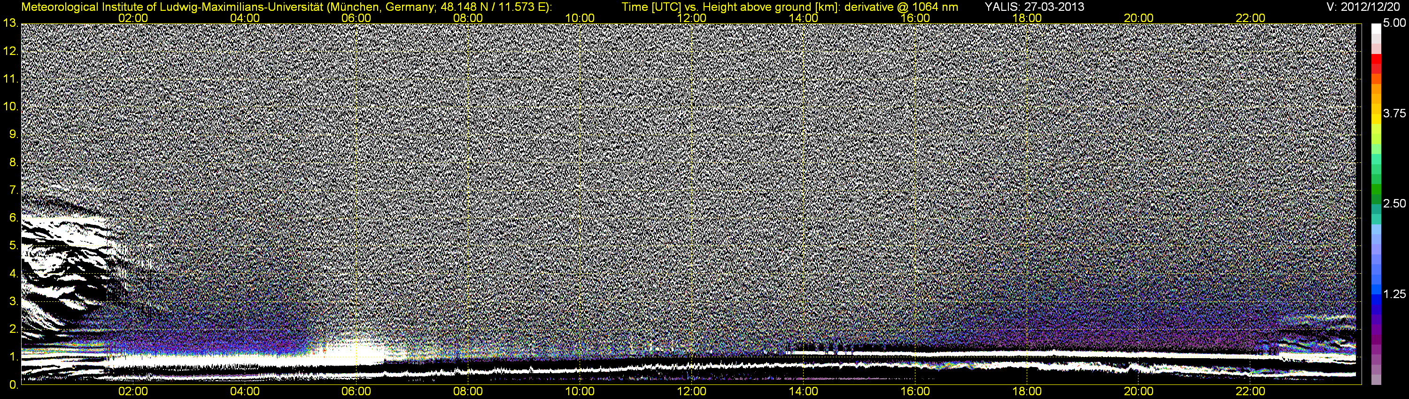Click the 14:00 label on the bottom time axis

(x=804, y=392)
